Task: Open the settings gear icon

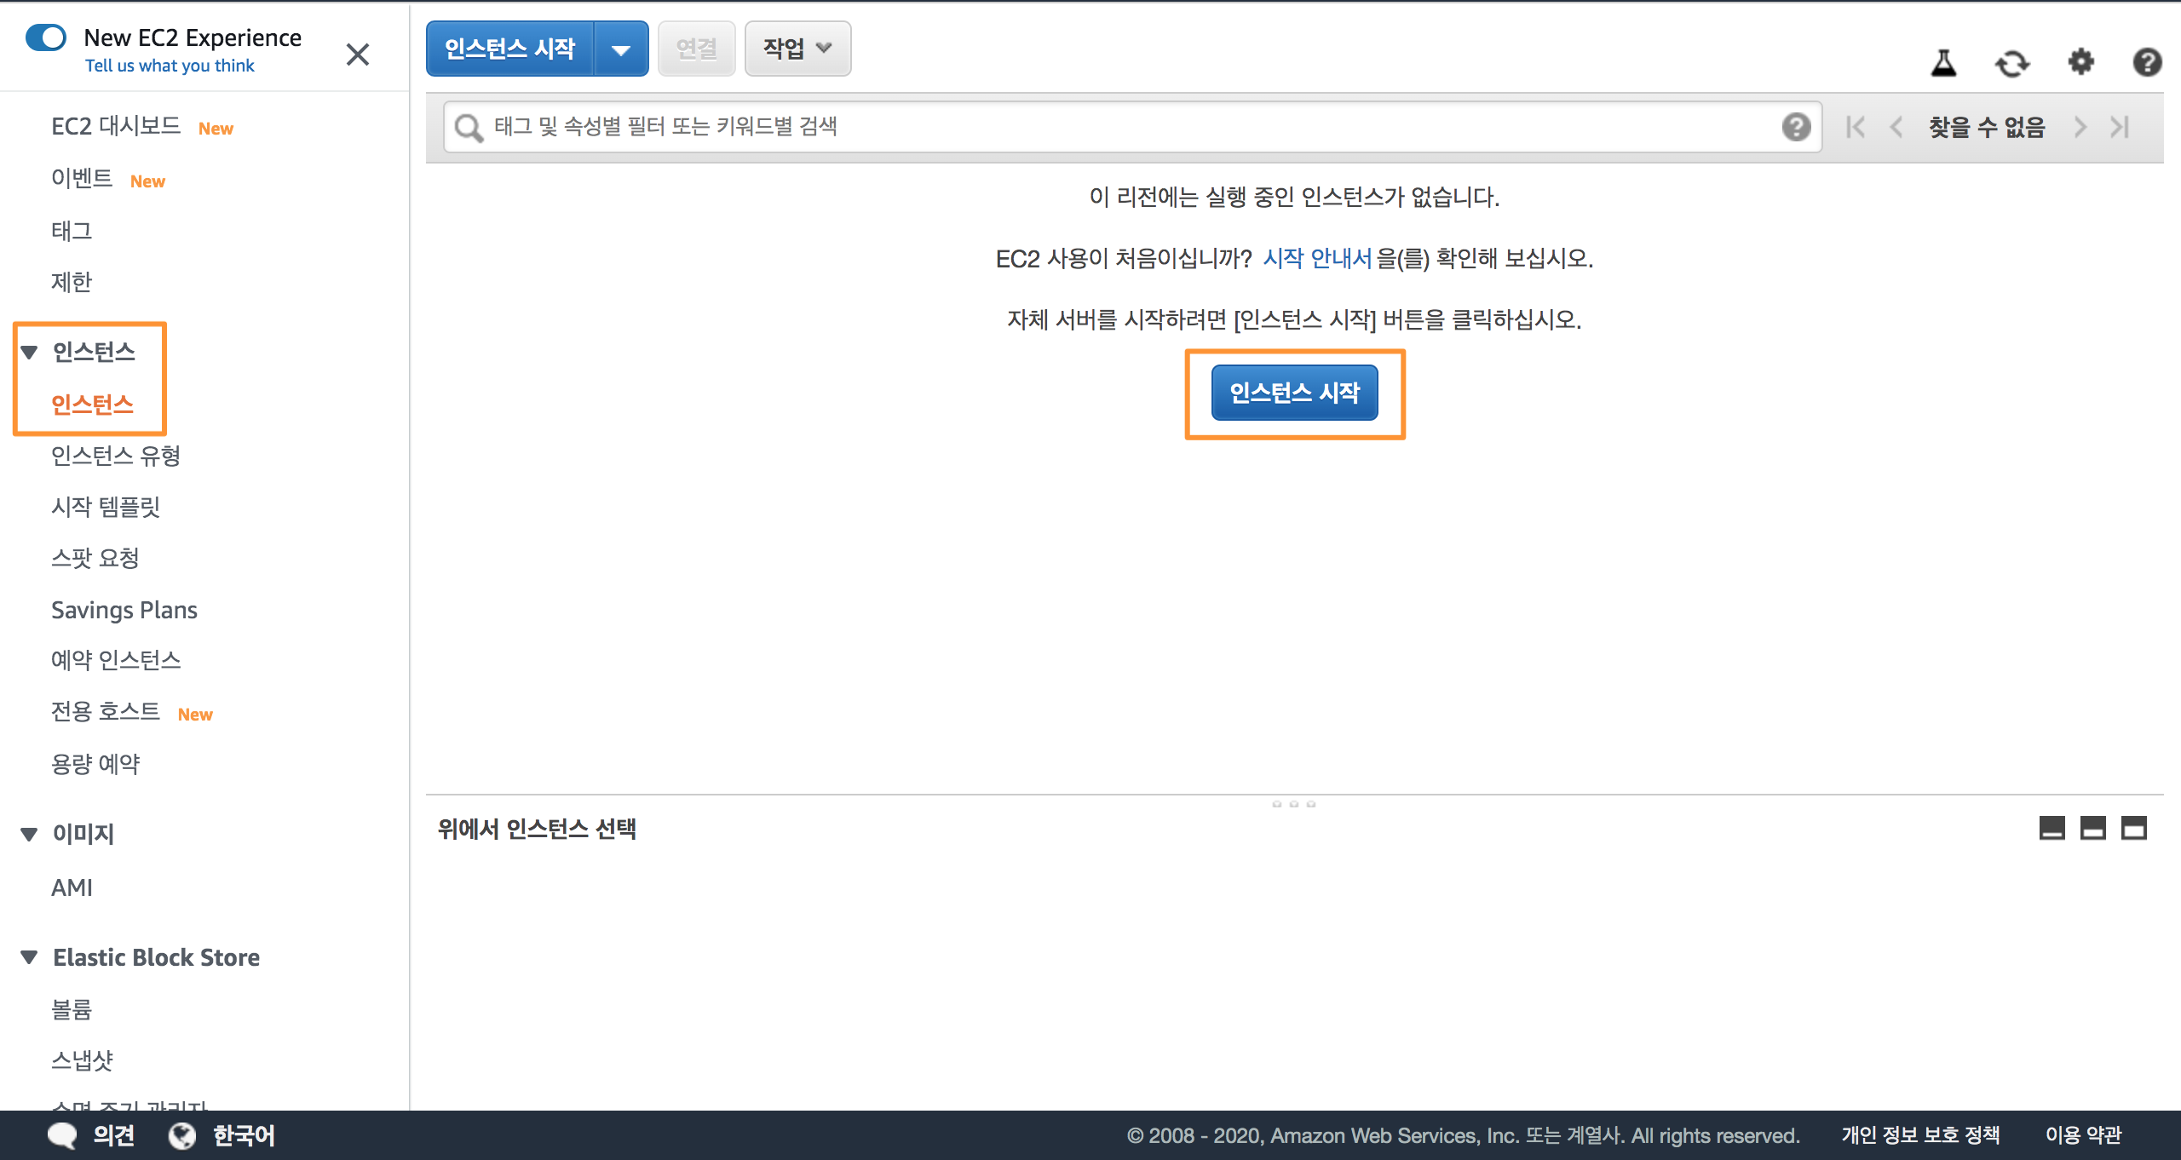Action: pyautogui.click(x=2080, y=62)
